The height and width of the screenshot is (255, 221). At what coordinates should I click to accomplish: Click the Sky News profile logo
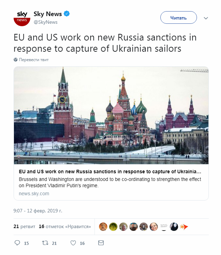click(x=22, y=17)
